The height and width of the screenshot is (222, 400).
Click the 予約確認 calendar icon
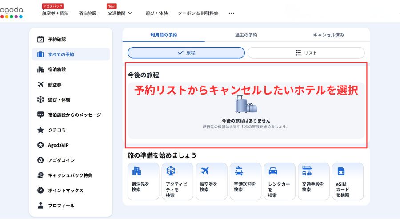tap(40, 39)
